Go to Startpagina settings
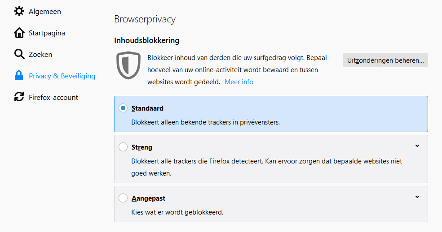The image size is (442, 232). click(47, 33)
